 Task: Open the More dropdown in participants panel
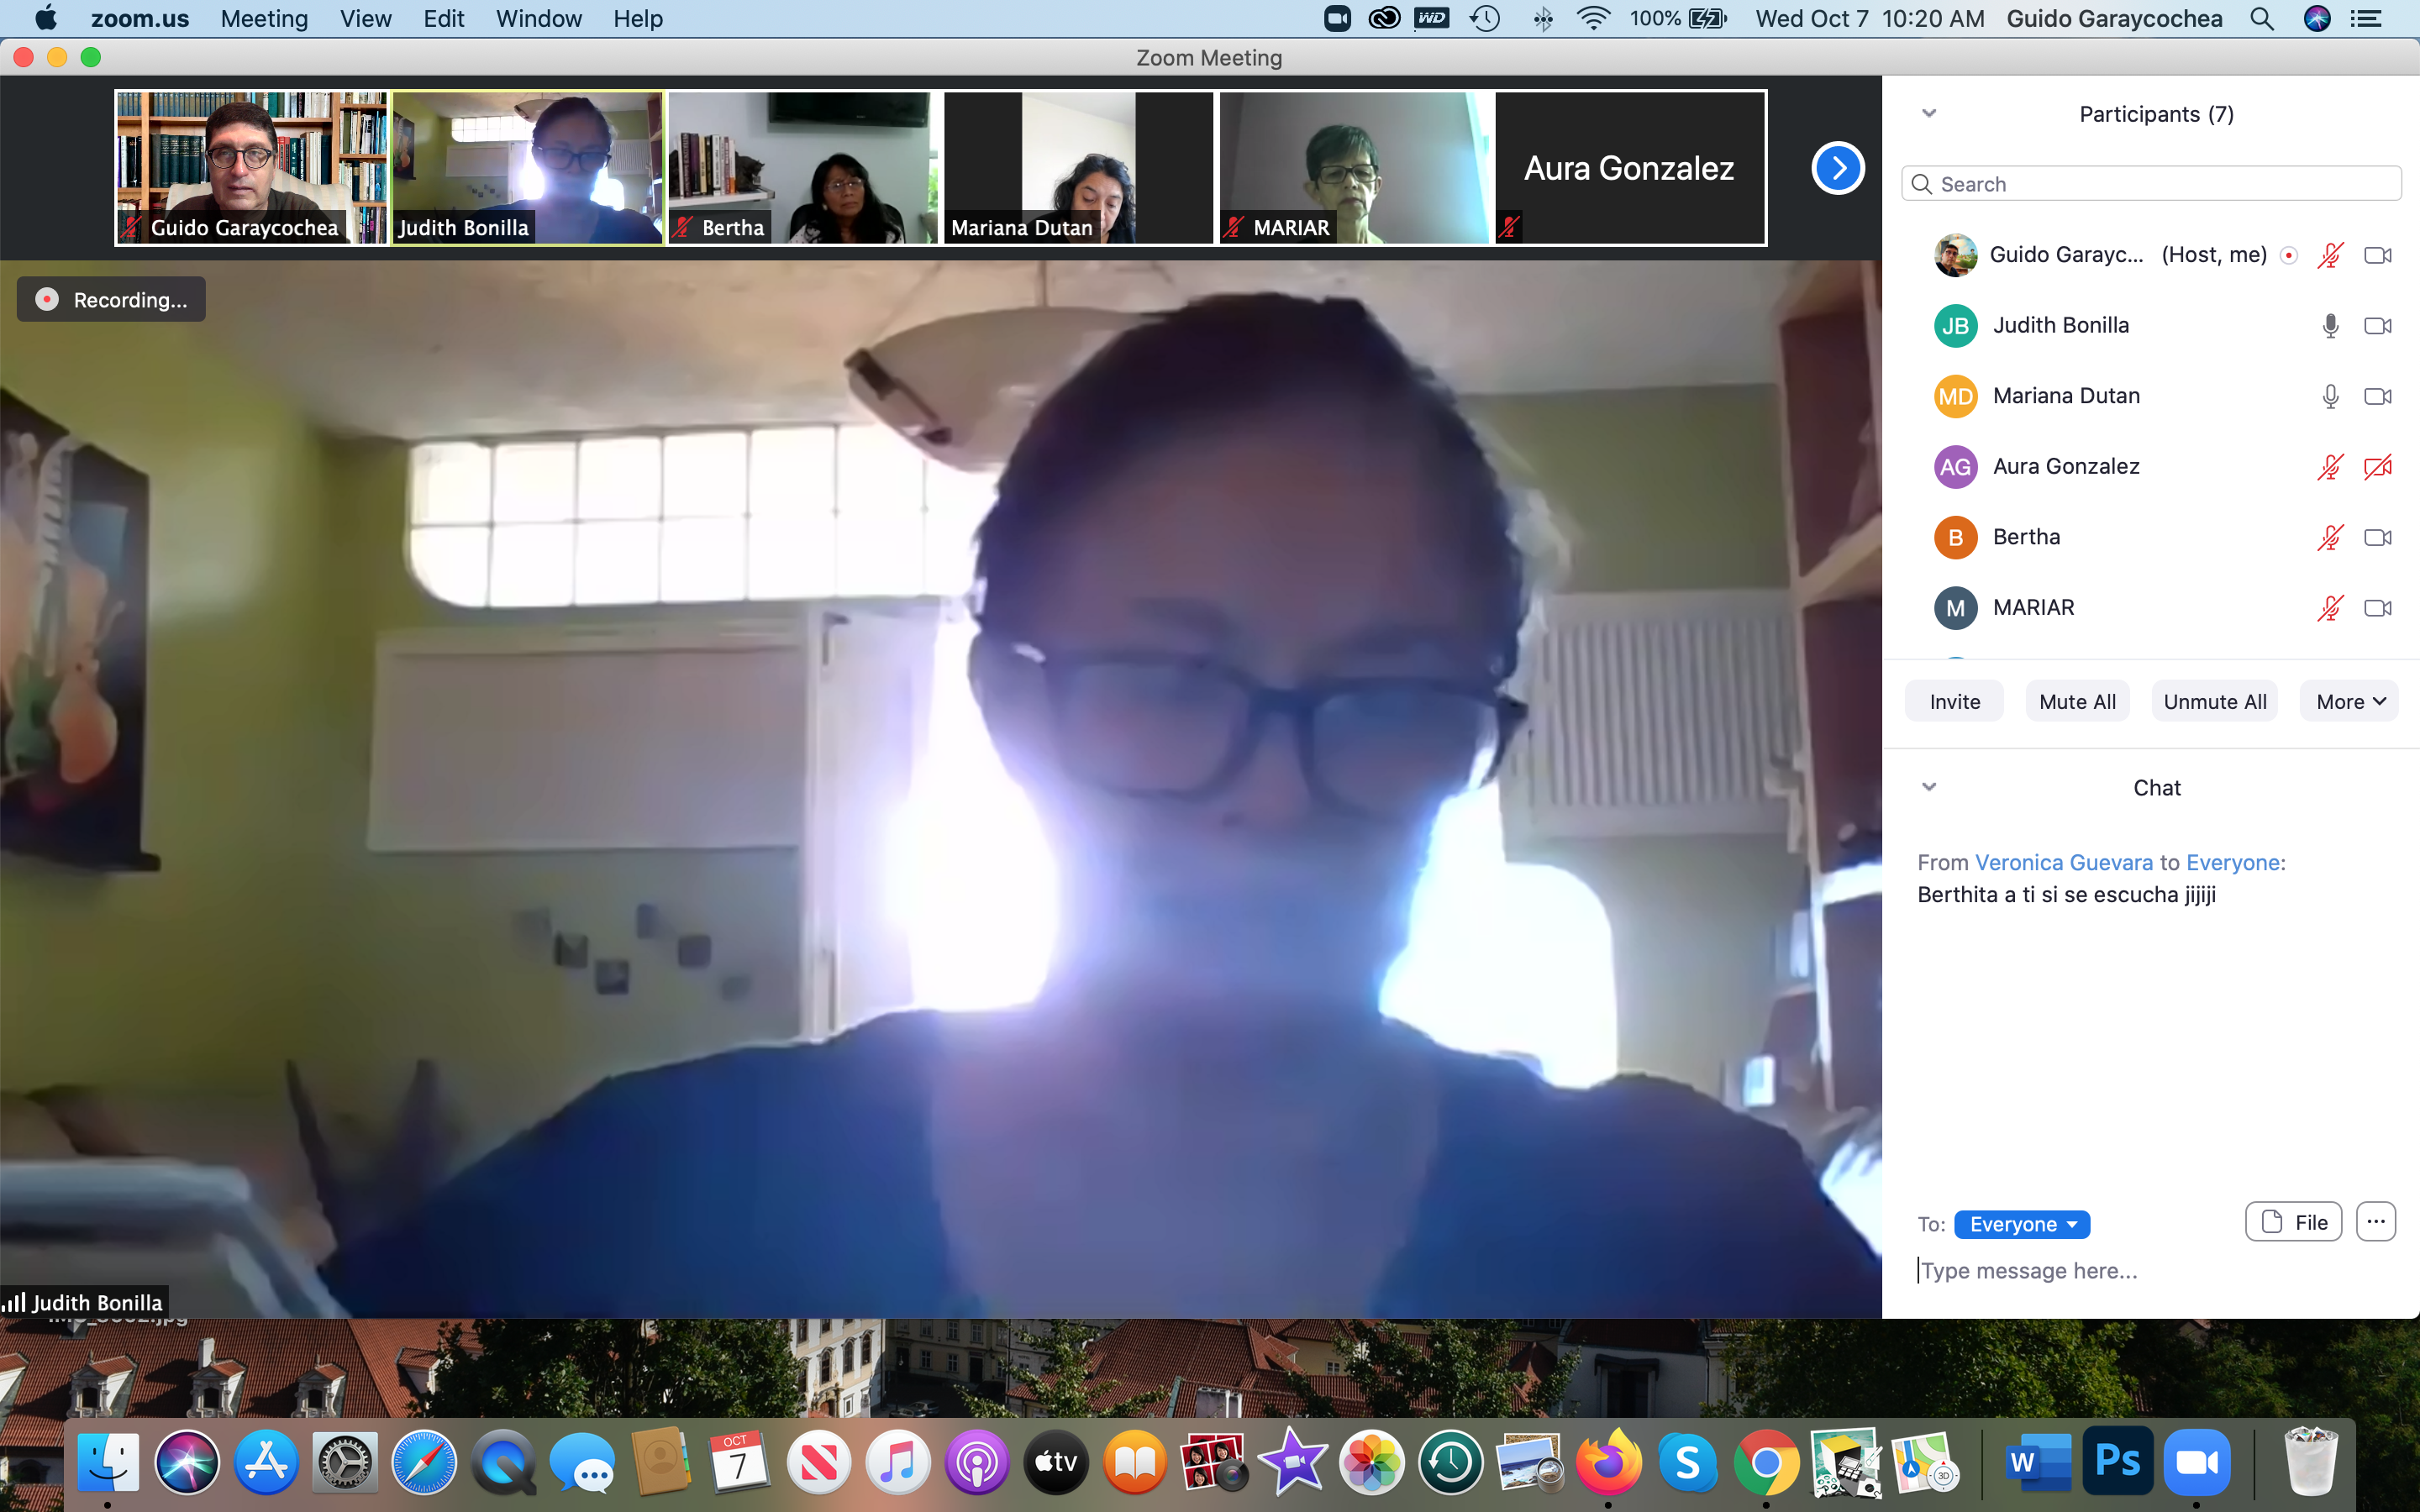[2349, 701]
